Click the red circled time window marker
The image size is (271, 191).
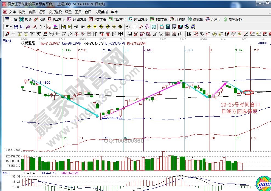[248, 92]
